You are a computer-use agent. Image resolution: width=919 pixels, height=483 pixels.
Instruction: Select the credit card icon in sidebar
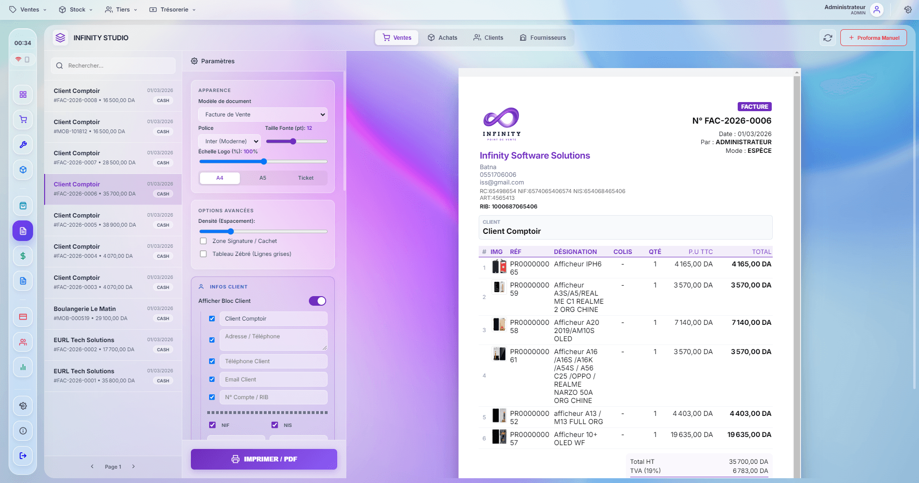click(23, 317)
